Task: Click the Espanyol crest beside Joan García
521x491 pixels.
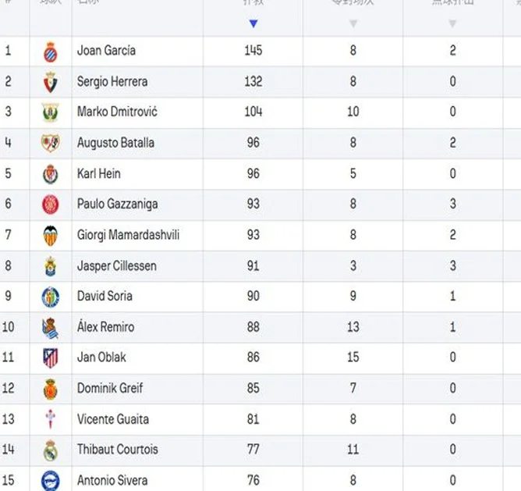Action: 51,52
